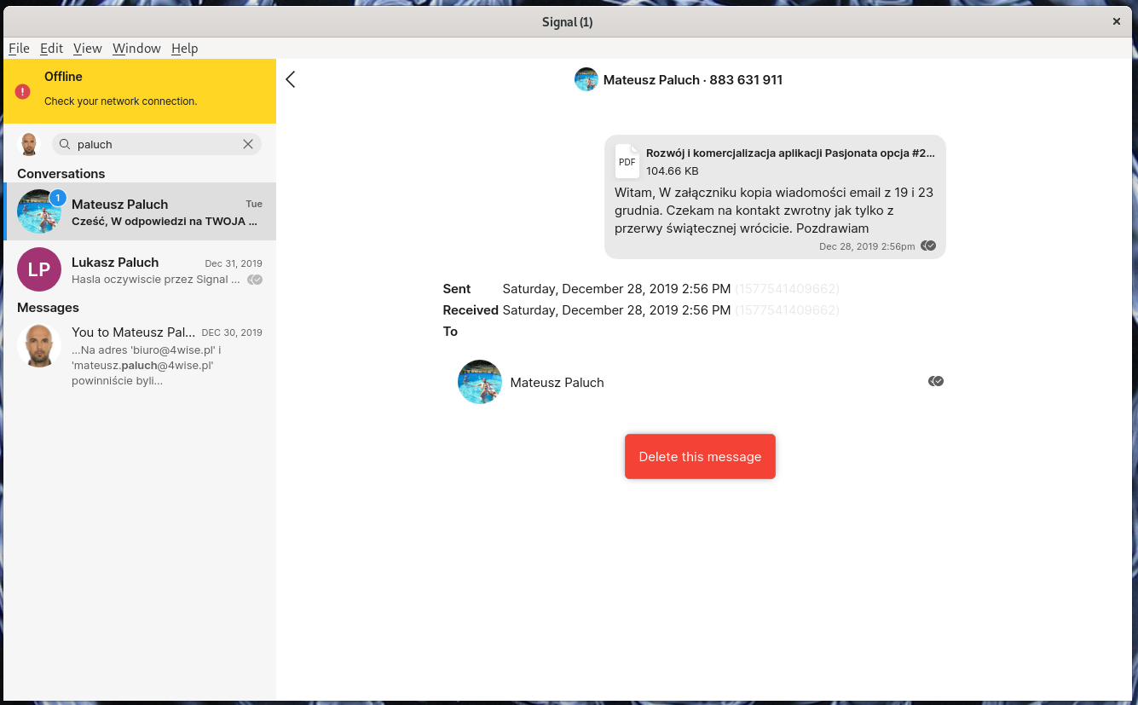Click the red offline warning icon

23,91
